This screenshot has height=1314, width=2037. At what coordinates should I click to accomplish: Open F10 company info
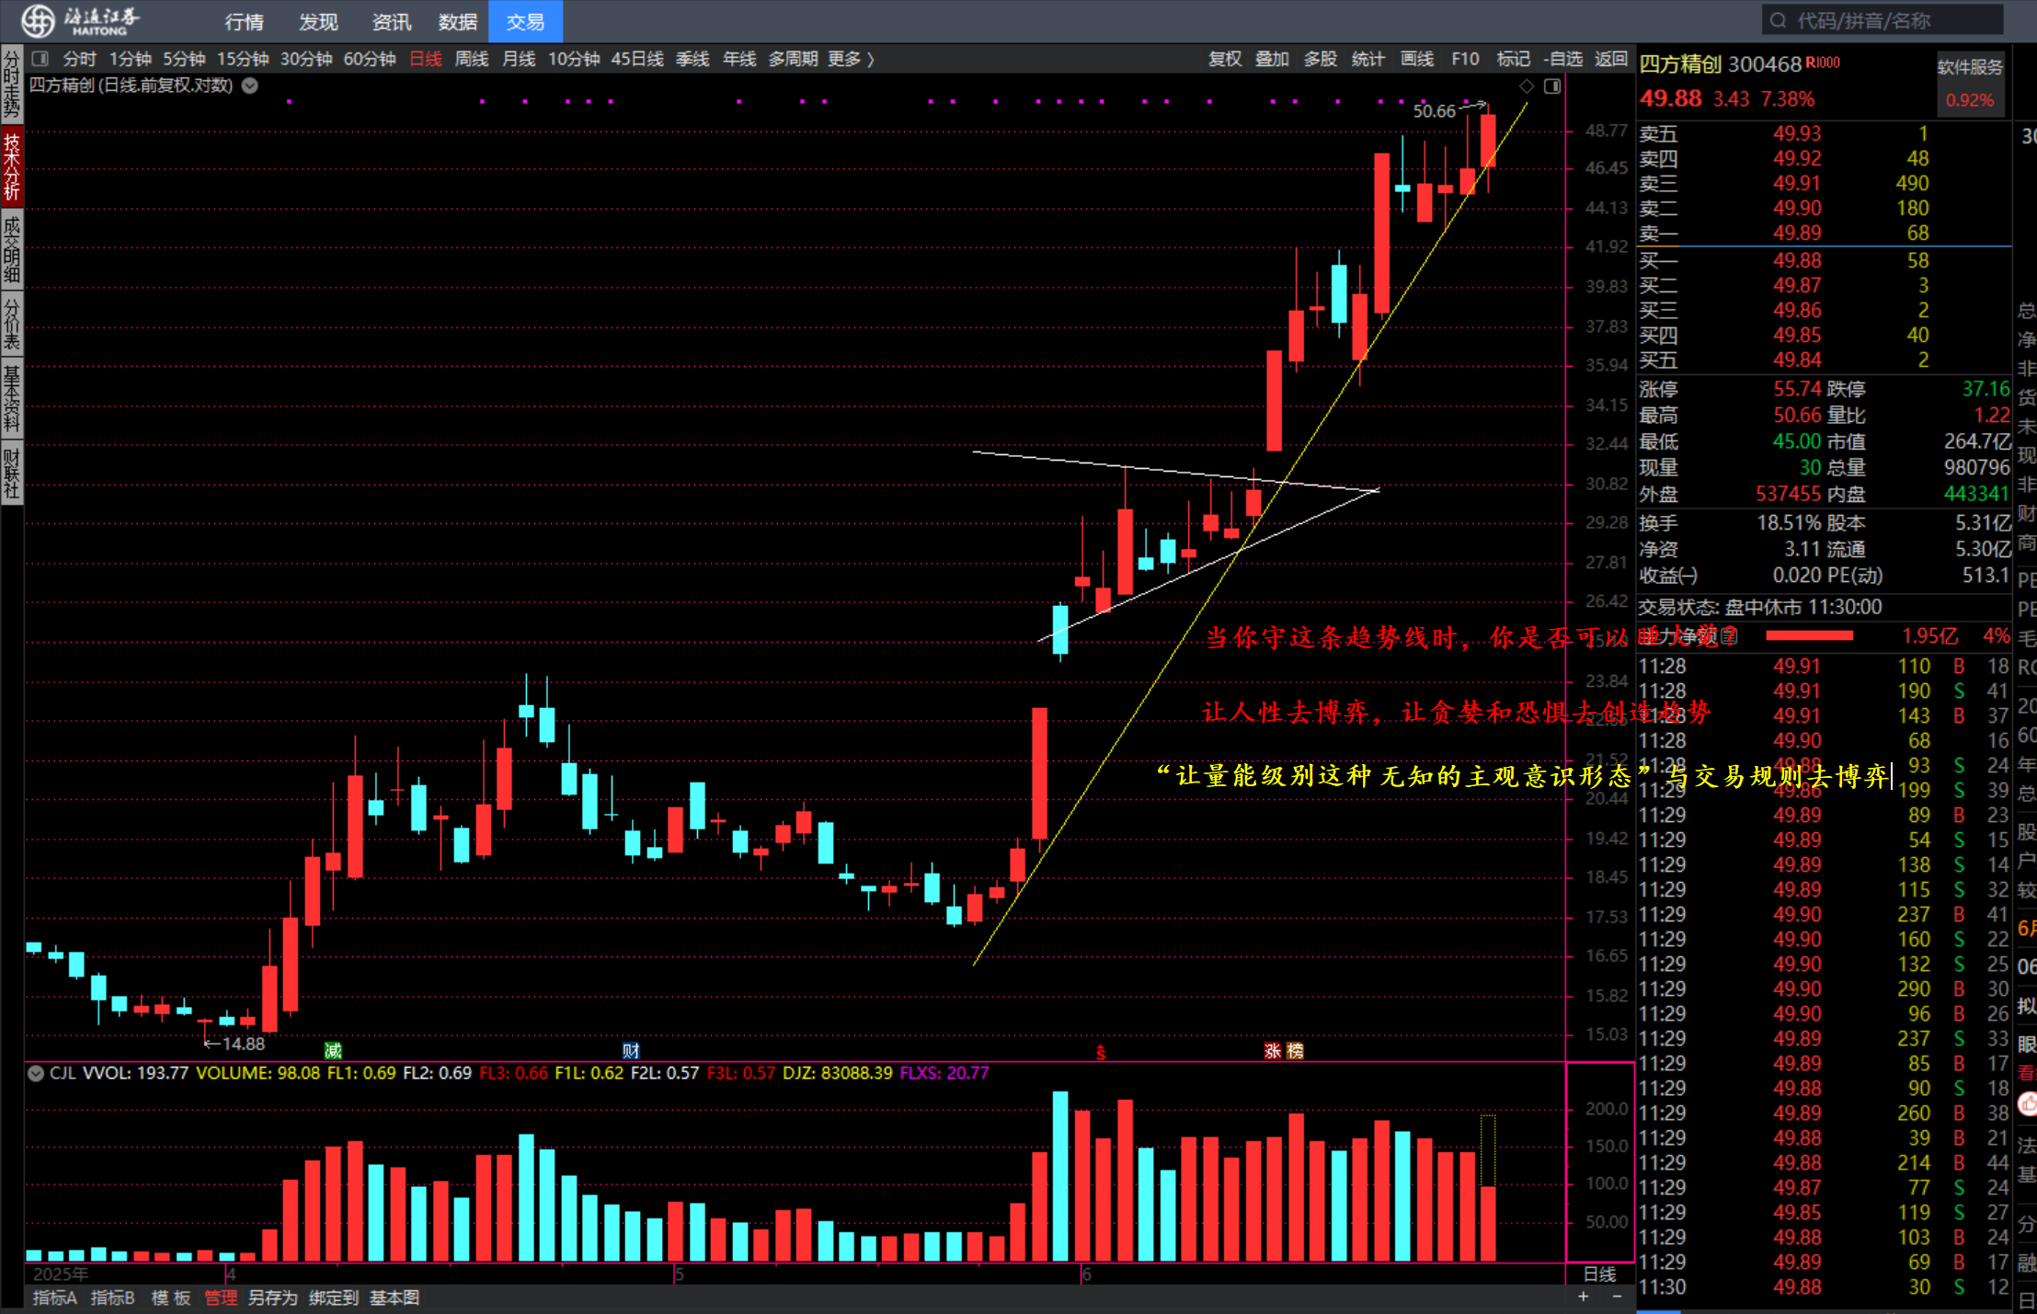point(1465,59)
